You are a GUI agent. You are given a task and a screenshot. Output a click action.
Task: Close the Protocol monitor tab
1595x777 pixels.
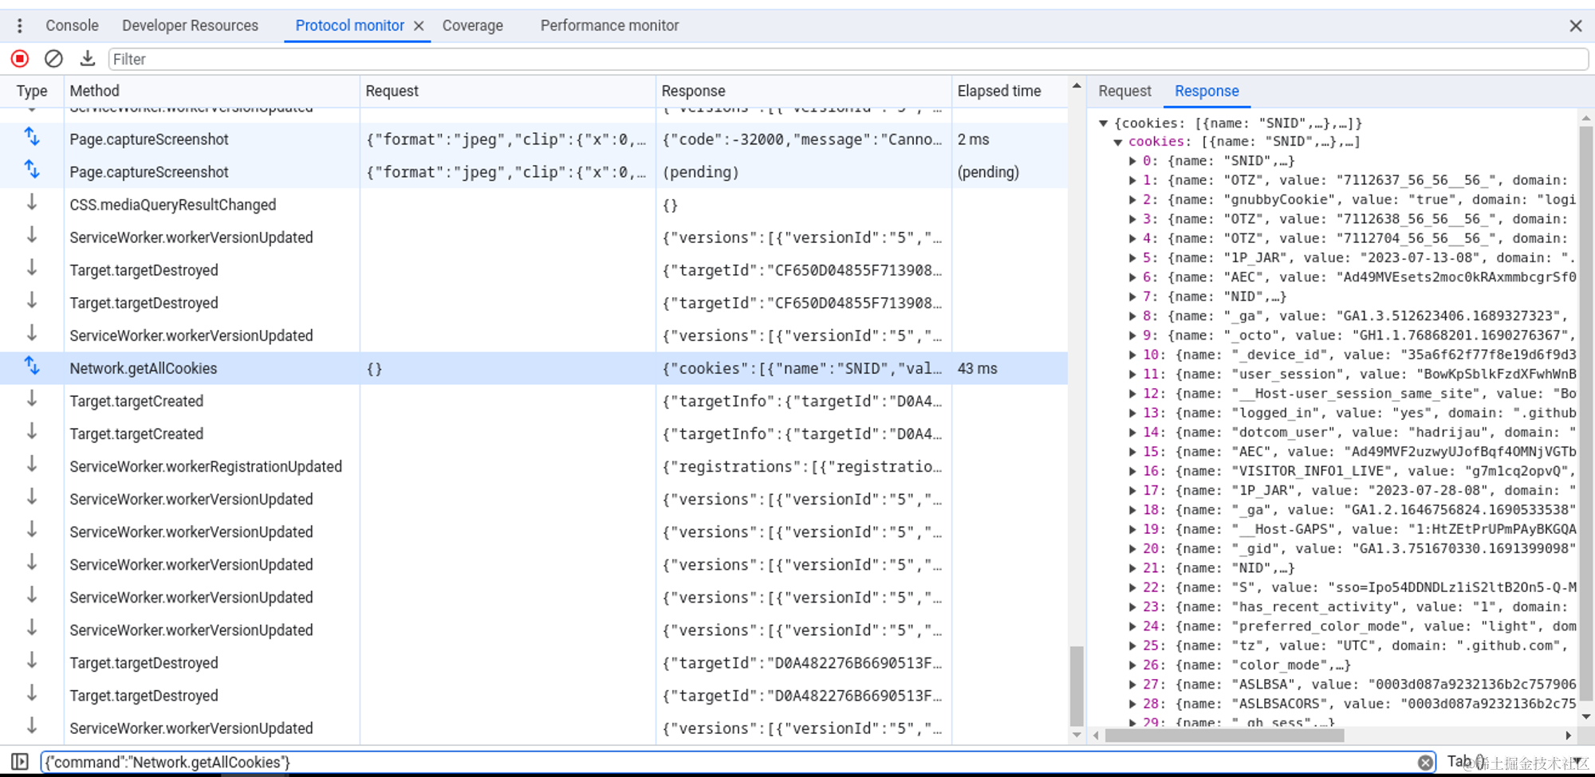[419, 25]
